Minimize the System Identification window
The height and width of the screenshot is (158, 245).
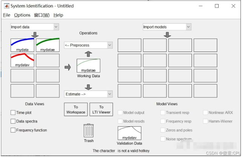click(201, 6)
